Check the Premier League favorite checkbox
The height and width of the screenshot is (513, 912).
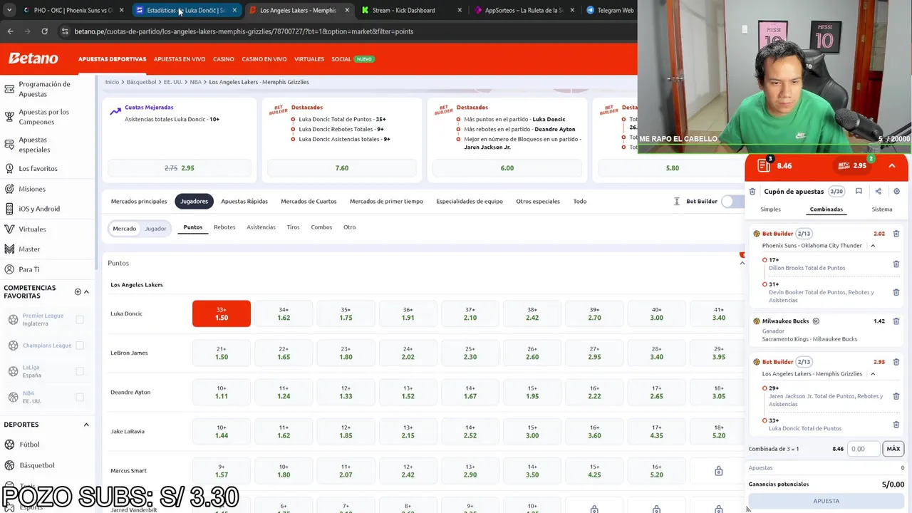pos(80,319)
